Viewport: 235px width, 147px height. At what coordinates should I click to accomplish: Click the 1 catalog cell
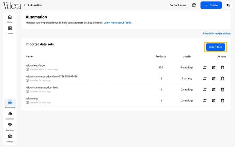click(x=187, y=78)
